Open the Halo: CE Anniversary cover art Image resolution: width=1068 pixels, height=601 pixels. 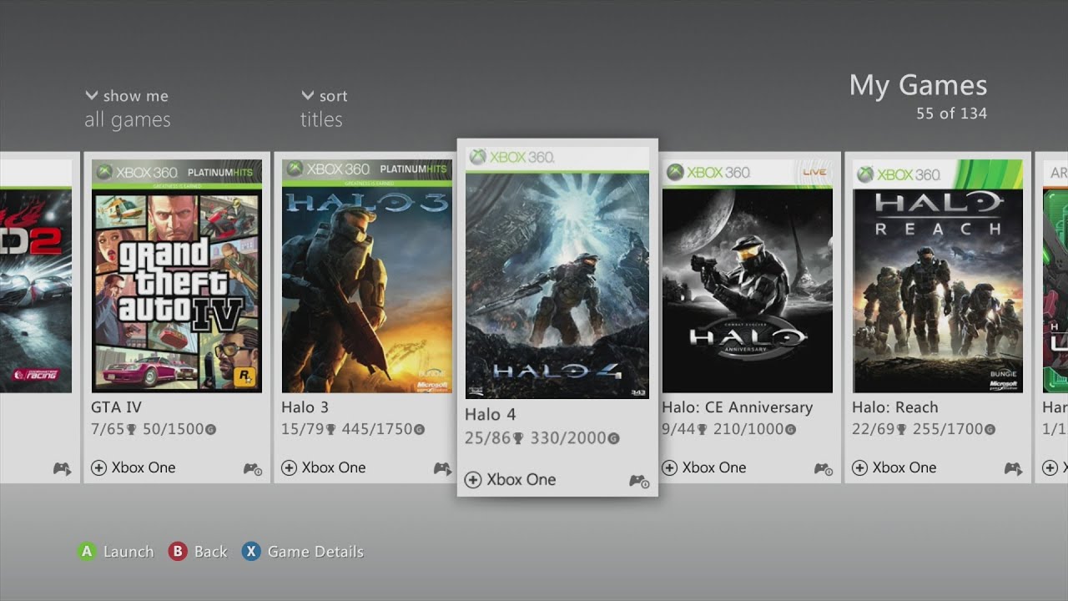pos(748,276)
